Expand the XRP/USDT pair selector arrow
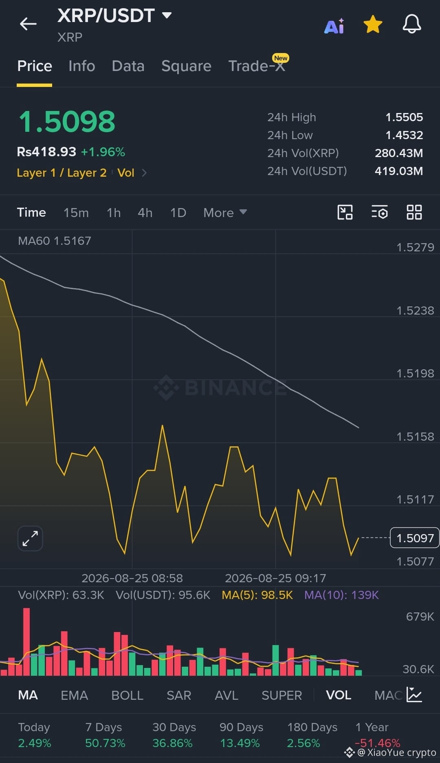 [167, 16]
